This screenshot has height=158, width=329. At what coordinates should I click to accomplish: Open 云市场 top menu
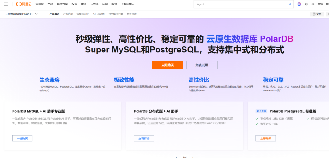tap(94, 4)
